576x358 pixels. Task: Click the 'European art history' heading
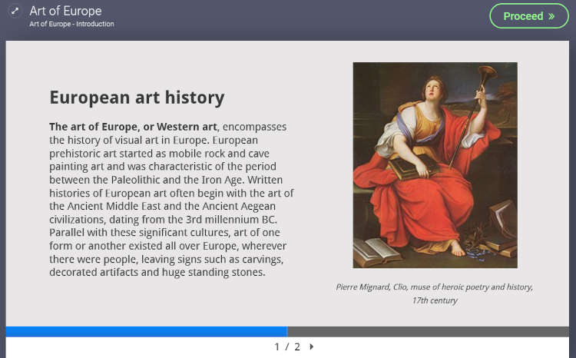pos(137,98)
